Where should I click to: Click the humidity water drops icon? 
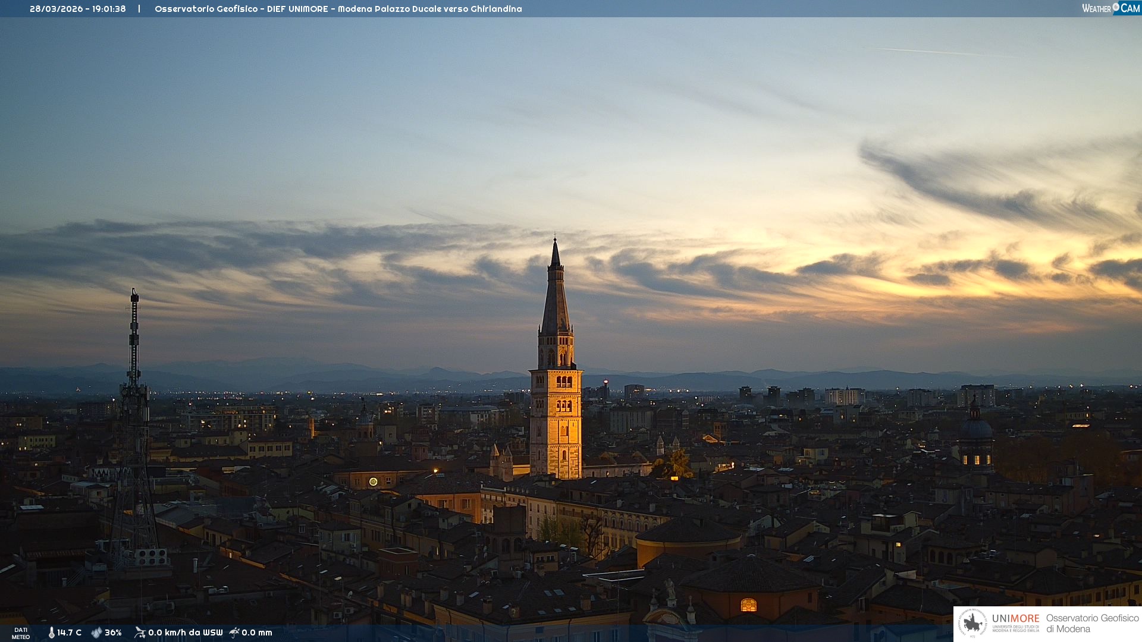(x=96, y=632)
